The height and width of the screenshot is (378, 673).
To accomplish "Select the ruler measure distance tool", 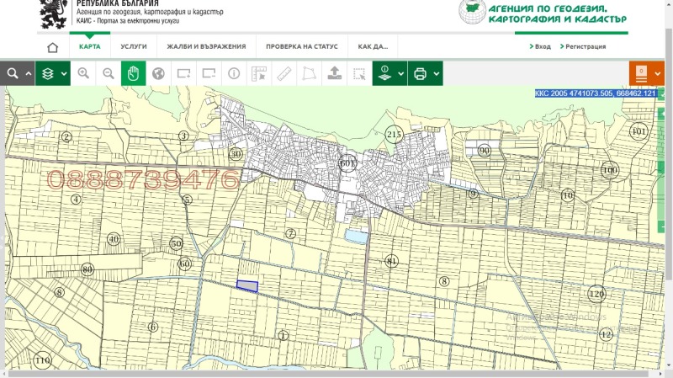I will tap(284, 73).
